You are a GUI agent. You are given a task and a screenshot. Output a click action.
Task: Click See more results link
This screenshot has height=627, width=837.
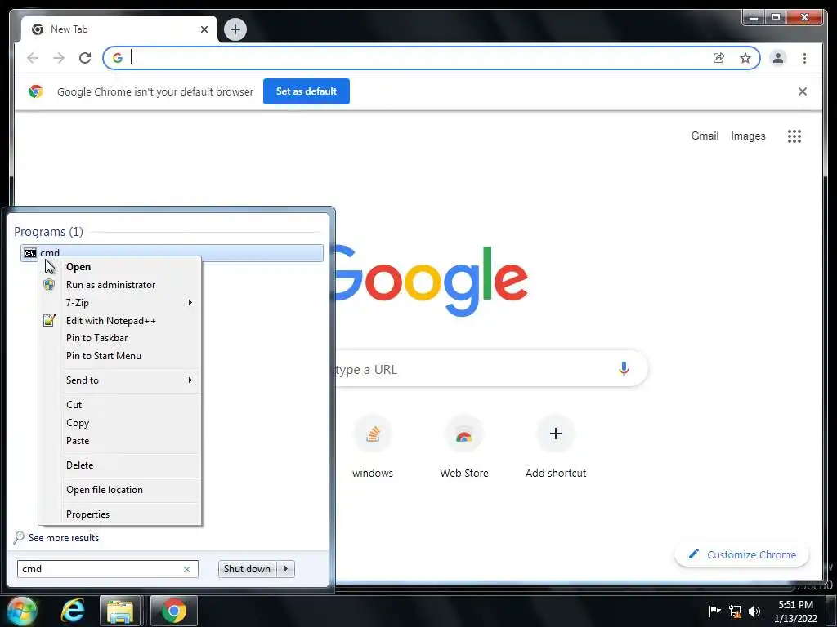tap(64, 538)
